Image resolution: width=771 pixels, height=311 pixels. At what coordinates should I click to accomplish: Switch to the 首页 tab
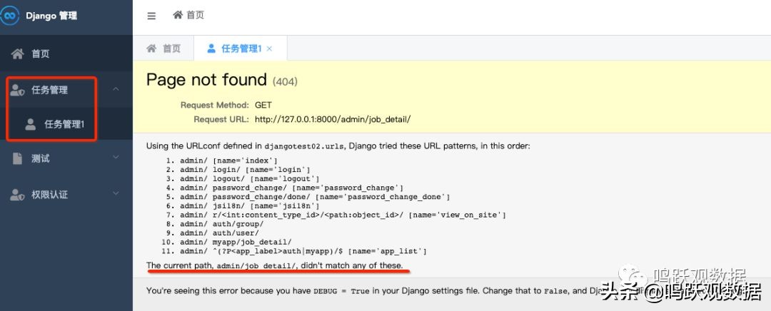point(163,49)
